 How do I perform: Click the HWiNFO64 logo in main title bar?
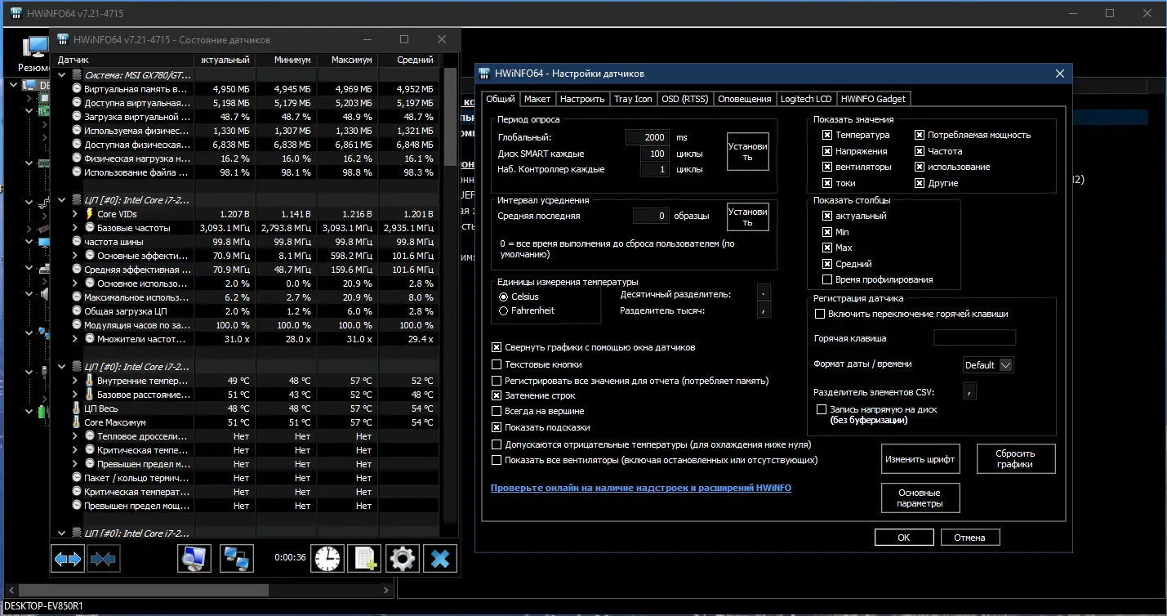(x=16, y=14)
